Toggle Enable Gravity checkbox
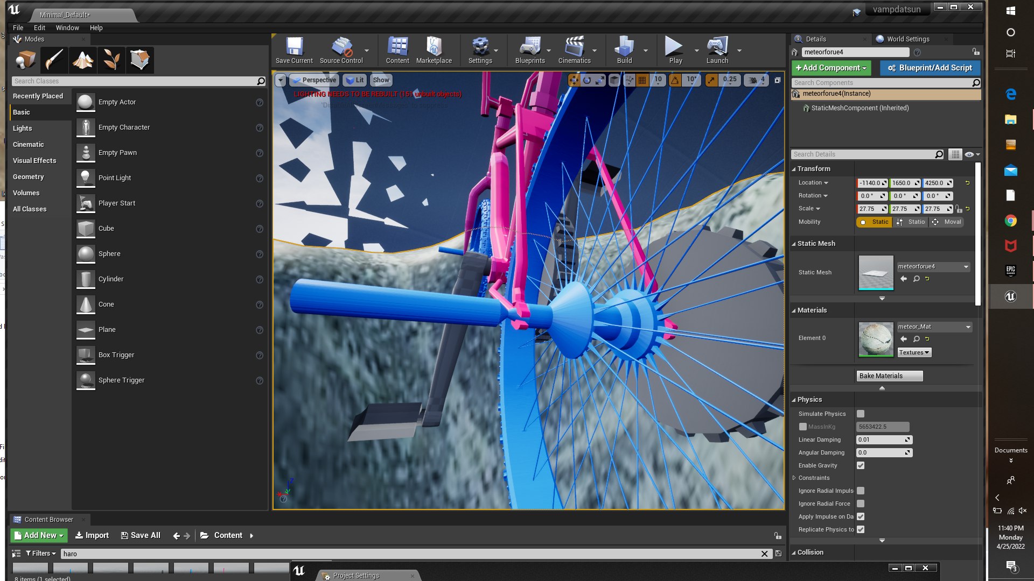This screenshot has height=581, width=1034. click(861, 465)
